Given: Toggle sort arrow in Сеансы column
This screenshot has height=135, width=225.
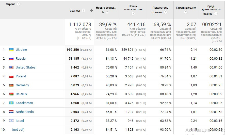Looking at the screenshot, I should (91, 11).
